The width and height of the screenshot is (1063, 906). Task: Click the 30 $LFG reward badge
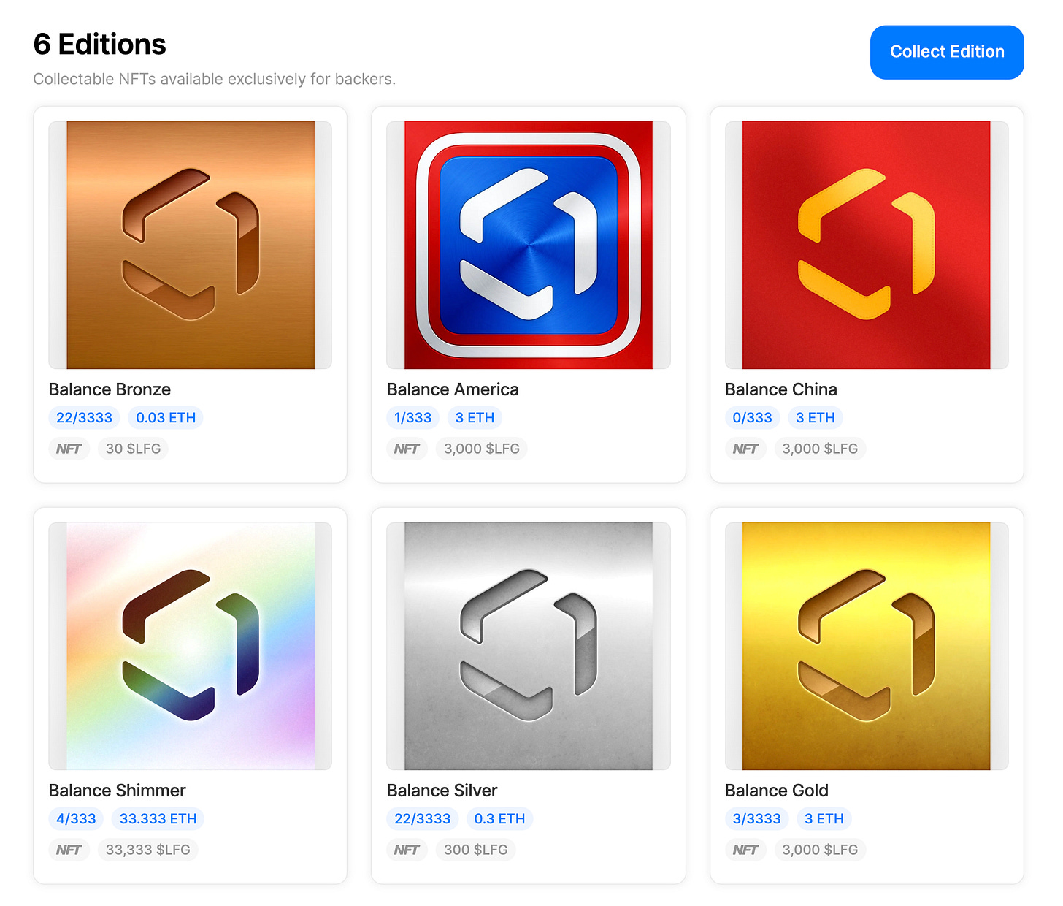tap(133, 449)
